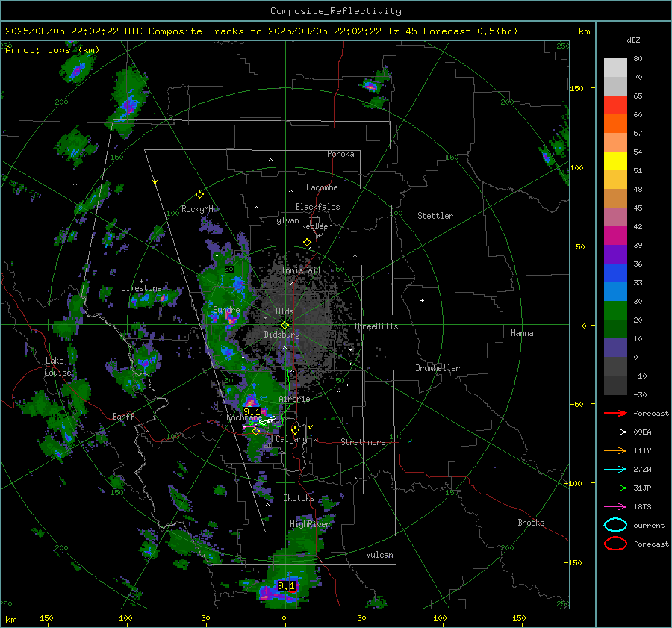
Task: Click the yellow radar-site diamond near Olds
Action: 284,326
